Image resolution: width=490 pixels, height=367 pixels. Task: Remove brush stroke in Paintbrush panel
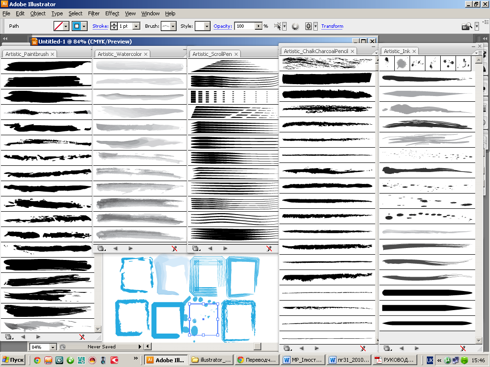82,337
